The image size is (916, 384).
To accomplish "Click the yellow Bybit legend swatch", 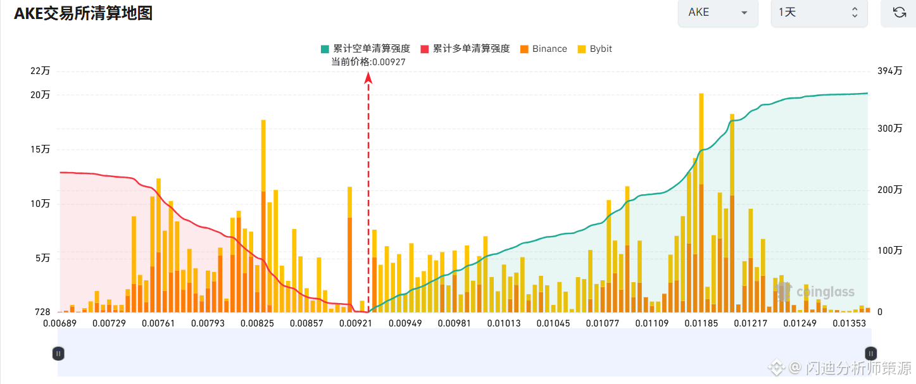I will point(582,49).
